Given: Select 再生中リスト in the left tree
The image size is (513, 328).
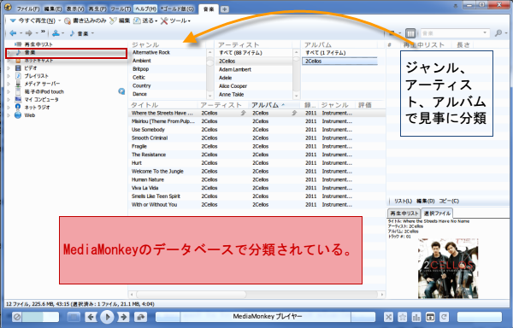Looking at the screenshot, I should pos(38,44).
